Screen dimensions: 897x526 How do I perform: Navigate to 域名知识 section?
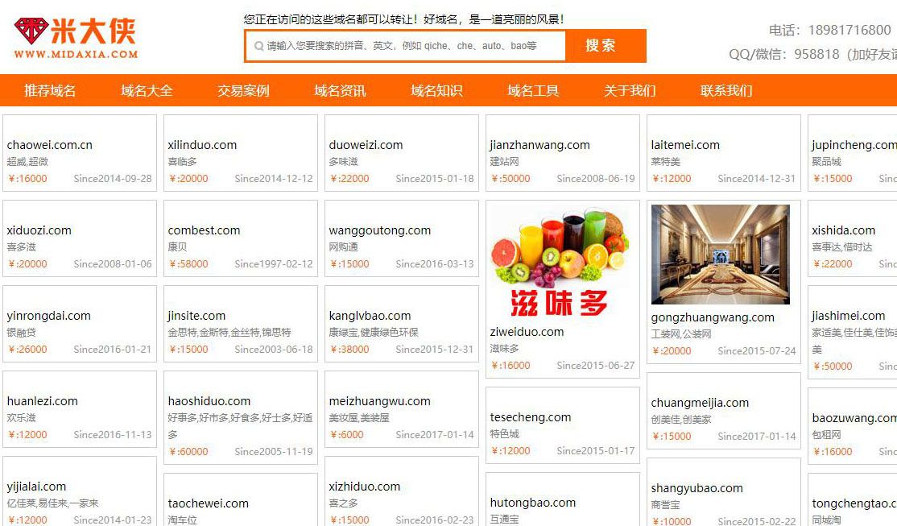(x=436, y=90)
